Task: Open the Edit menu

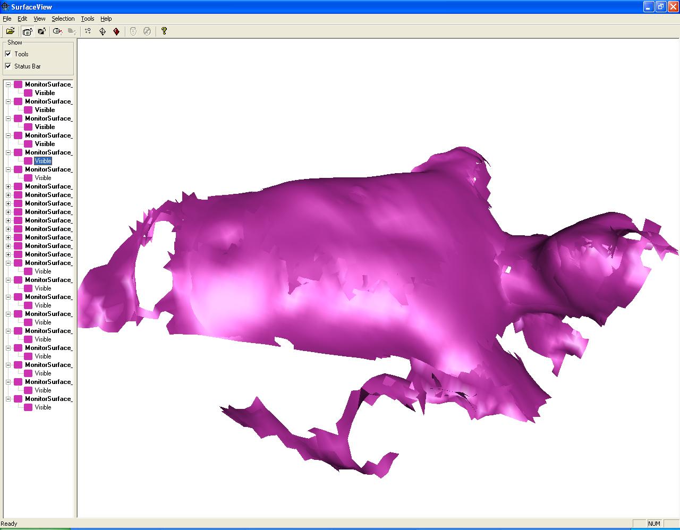Action: 22,19
